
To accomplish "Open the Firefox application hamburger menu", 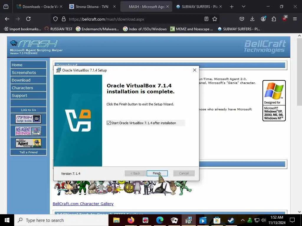I will pos(295,19).
